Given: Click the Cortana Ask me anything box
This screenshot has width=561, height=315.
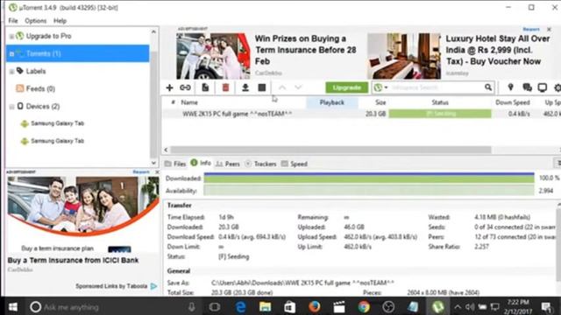Looking at the screenshot, I should (113, 307).
